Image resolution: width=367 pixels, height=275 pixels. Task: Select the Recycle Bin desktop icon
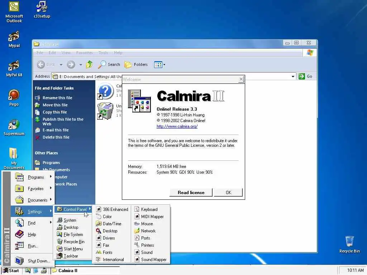tap(349, 244)
